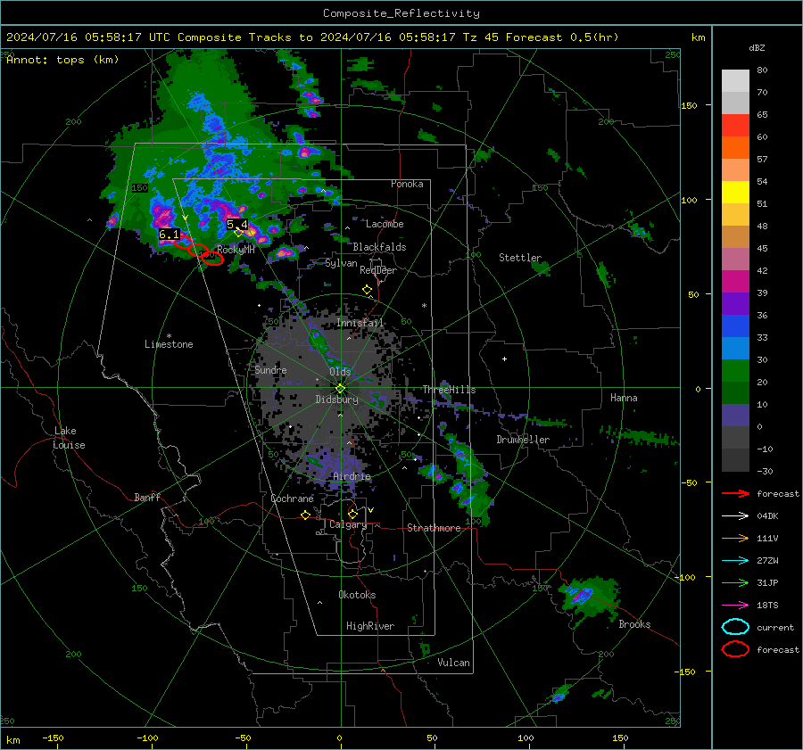Pick the lightest gray 70-80 dBZ swatch
803x750 pixels.
[x=735, y=81]
